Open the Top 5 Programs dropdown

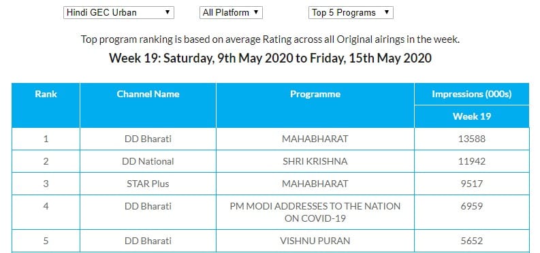pyautogui.click(x=351, y=13)
